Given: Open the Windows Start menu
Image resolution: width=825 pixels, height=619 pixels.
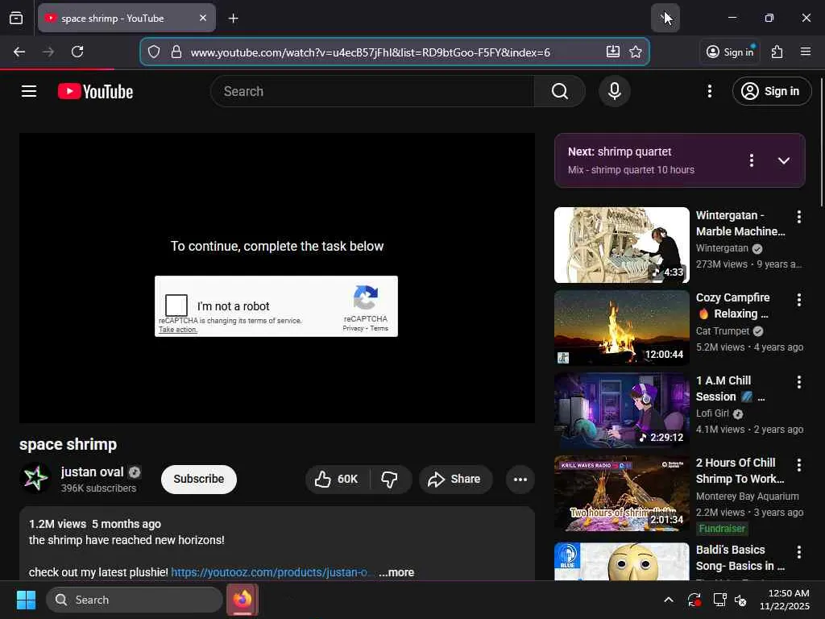Looking at the screenshot, I should pos(26,600).
